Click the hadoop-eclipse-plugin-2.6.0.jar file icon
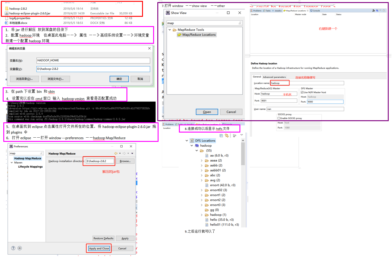The width and height of the screenshot is (392, 263). (7, 13)
